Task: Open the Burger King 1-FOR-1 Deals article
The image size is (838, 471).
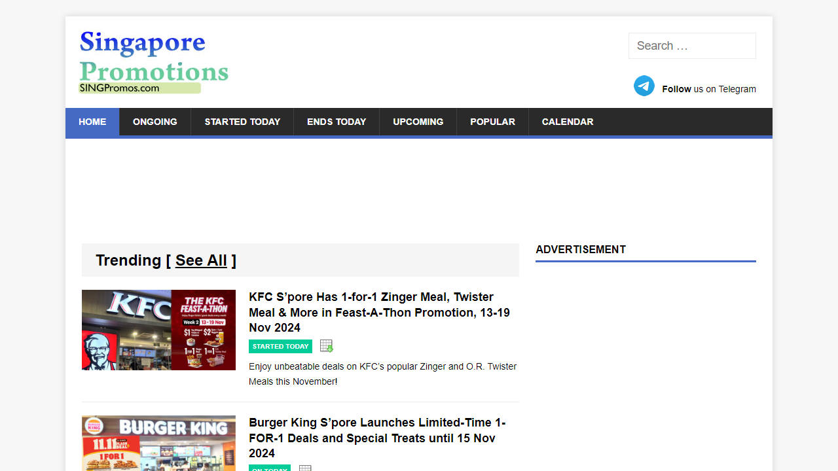Action: tap(377, 438)
